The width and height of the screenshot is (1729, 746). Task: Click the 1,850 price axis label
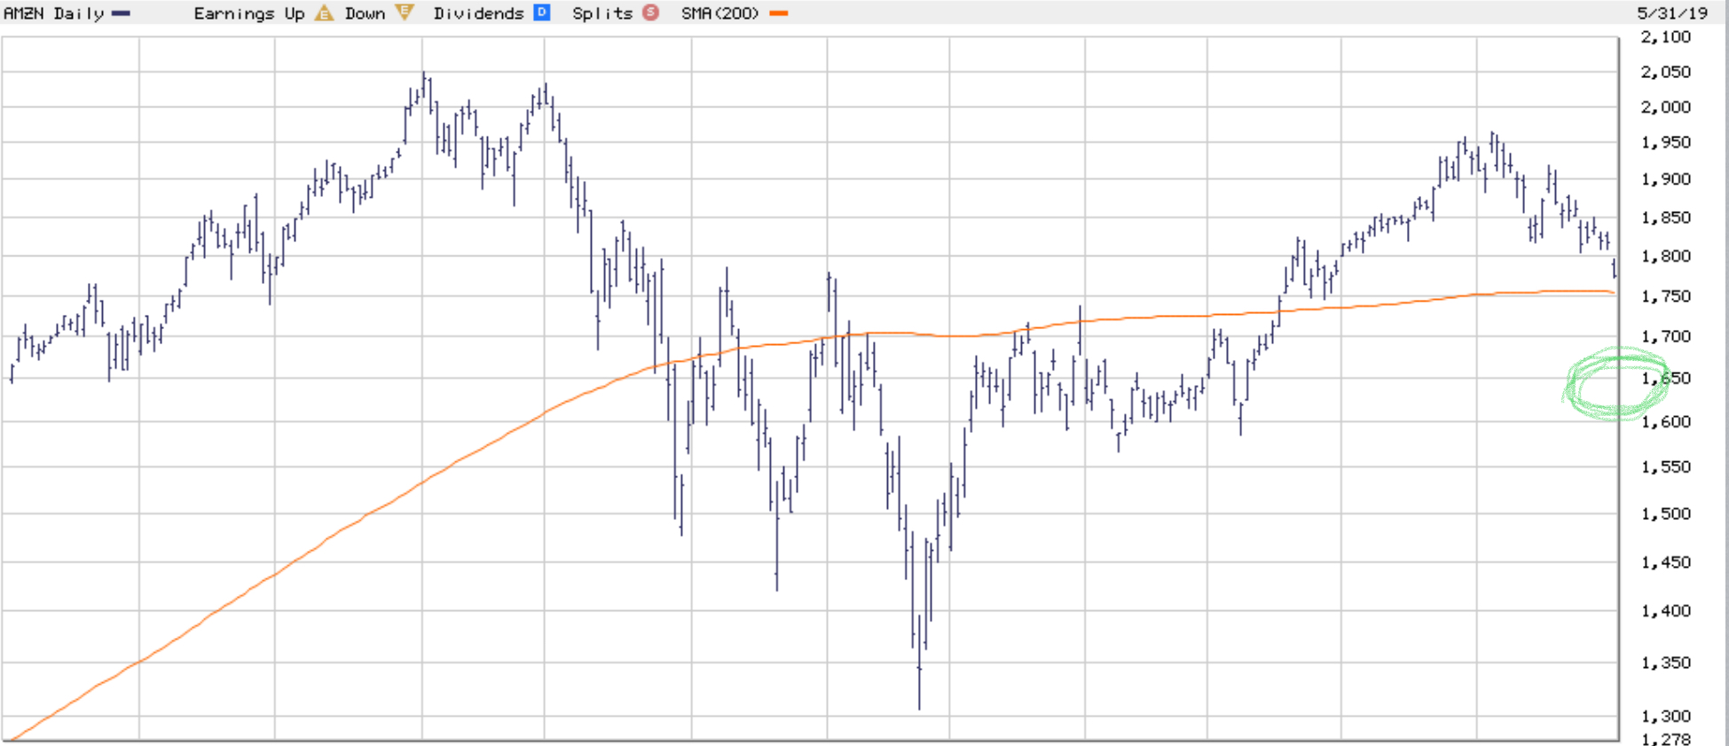[1666, 217]
